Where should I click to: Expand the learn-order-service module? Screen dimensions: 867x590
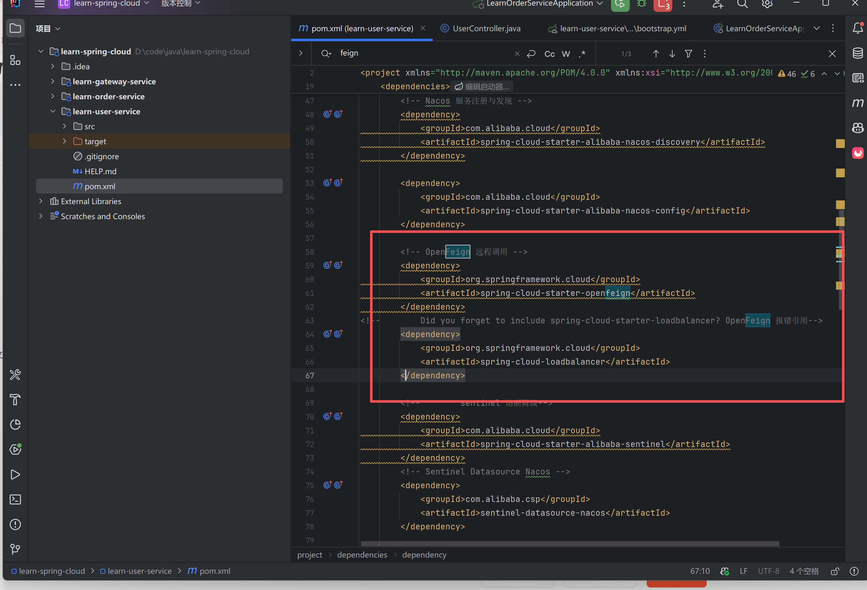(53, 96)
